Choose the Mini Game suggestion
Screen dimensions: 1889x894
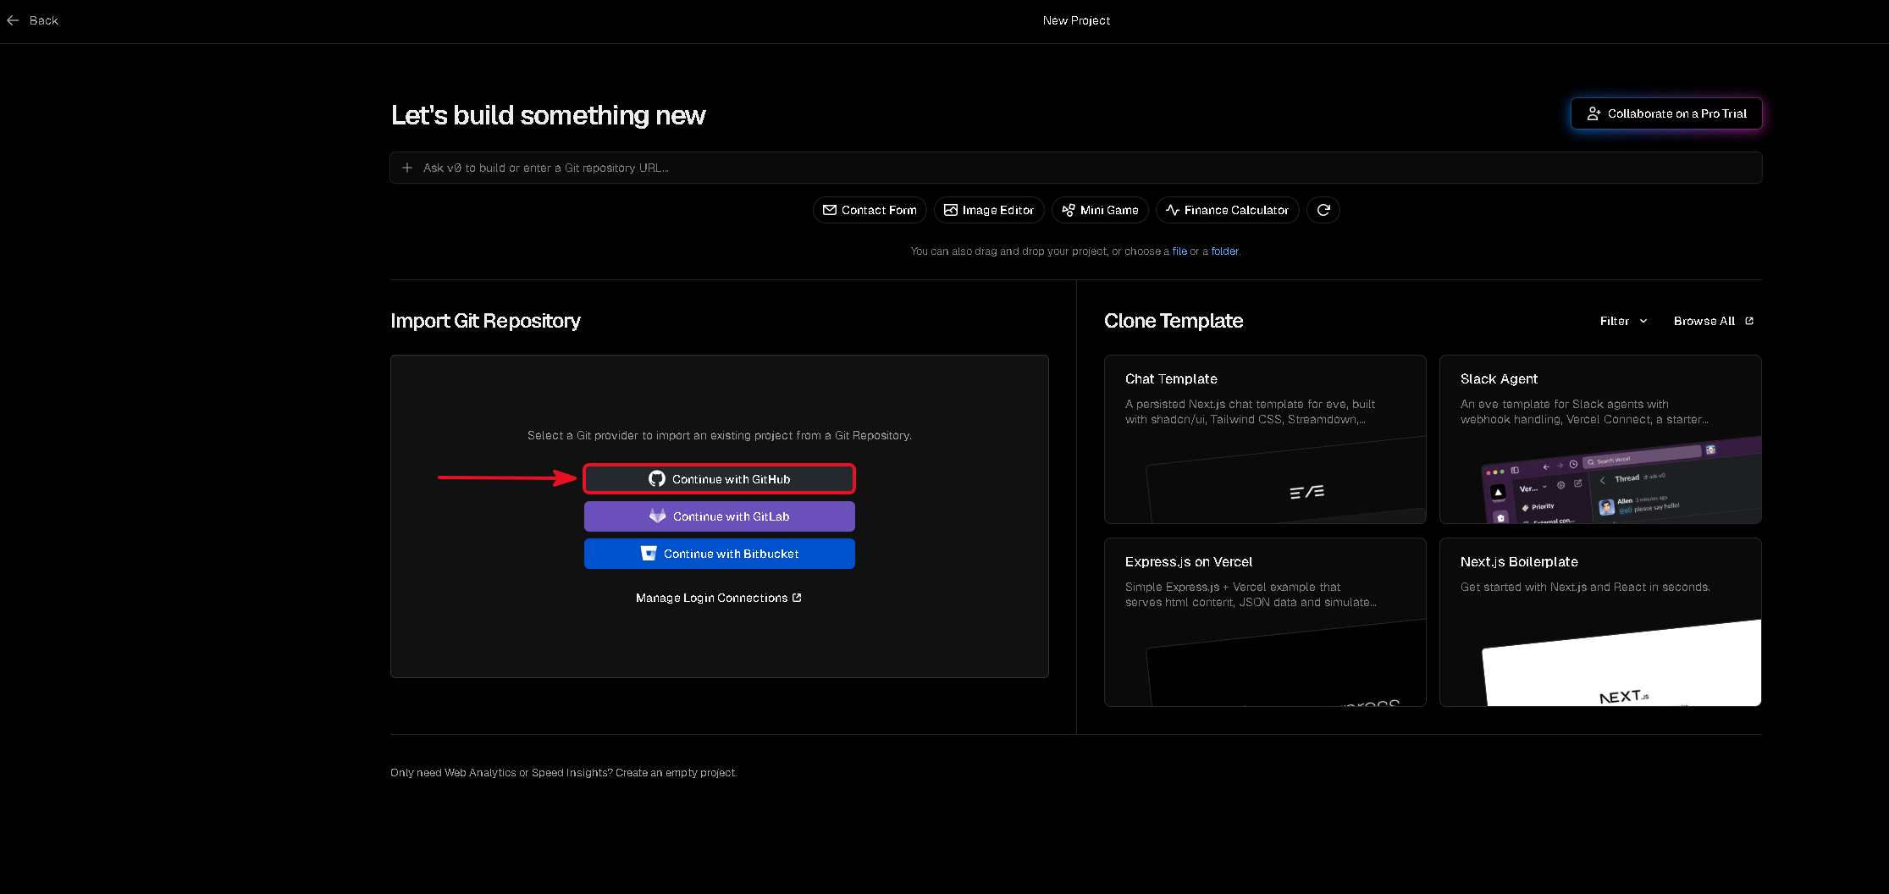1100,210
